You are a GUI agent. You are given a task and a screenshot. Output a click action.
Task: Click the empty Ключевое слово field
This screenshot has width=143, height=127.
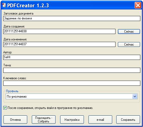pyautogui.click(x=72, y=83)
